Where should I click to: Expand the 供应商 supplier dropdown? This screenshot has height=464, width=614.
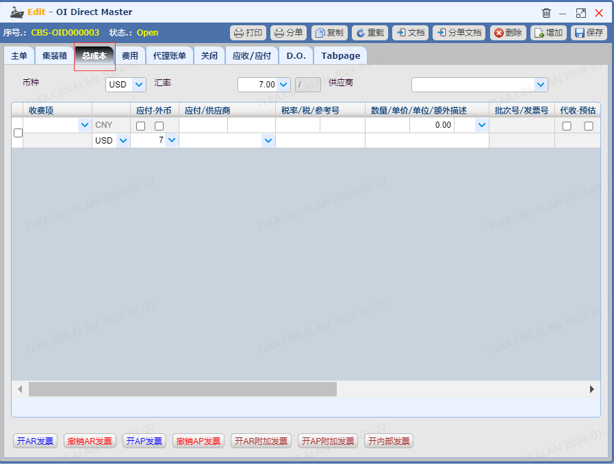point(540,85)
